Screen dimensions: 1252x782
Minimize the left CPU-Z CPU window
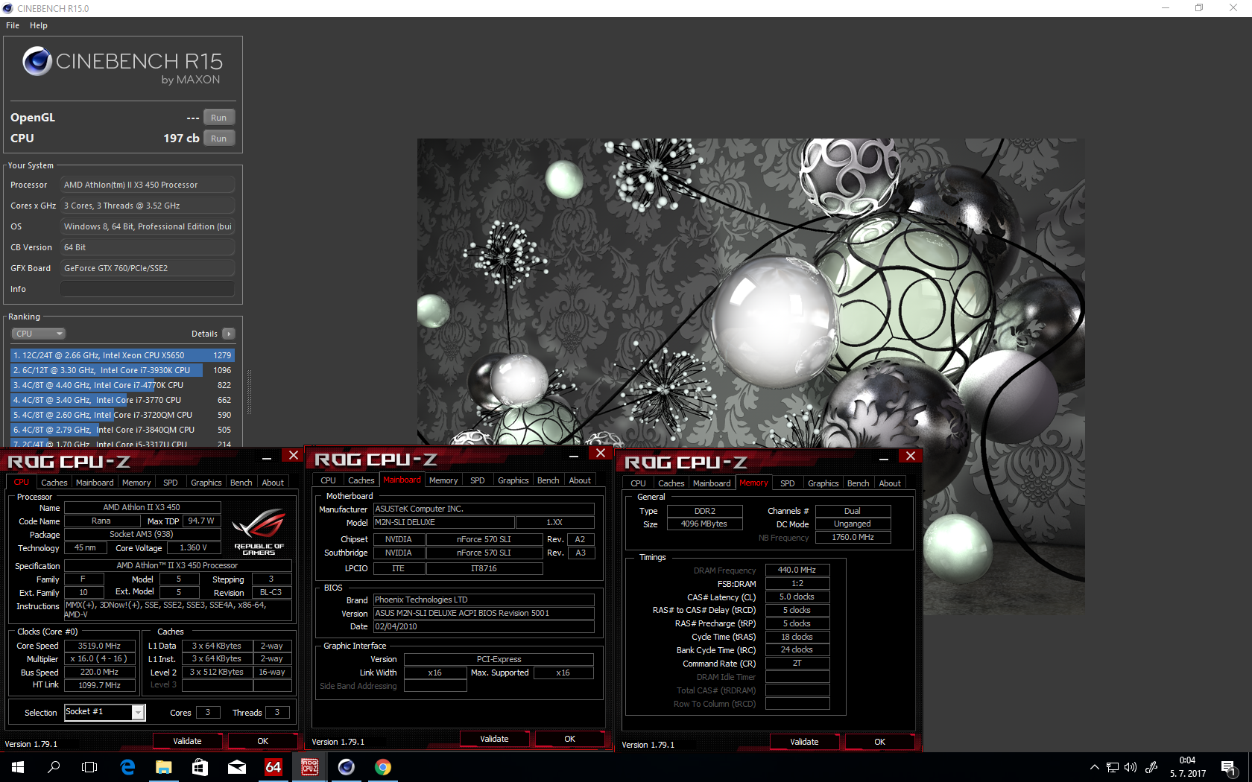click(267, 457)
